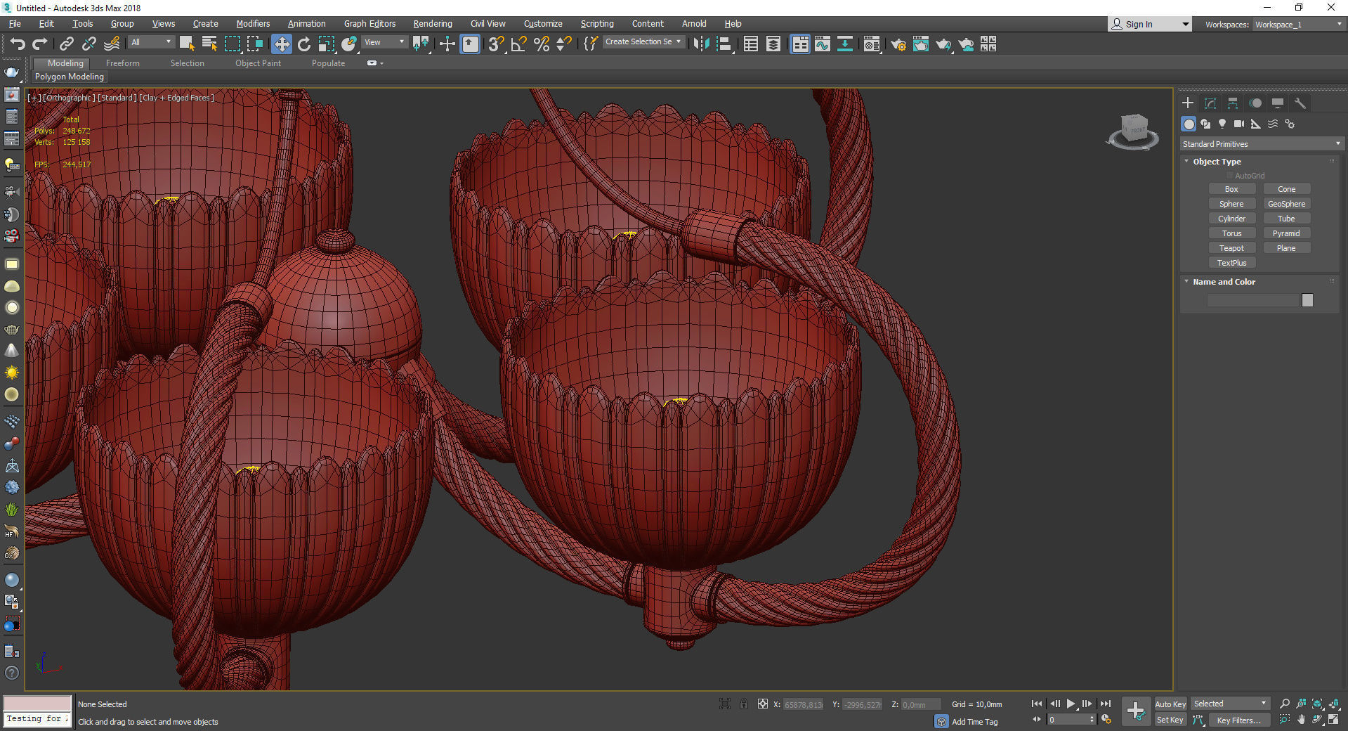Switch to the Utilities panel wrench tab

[1300, 103]
